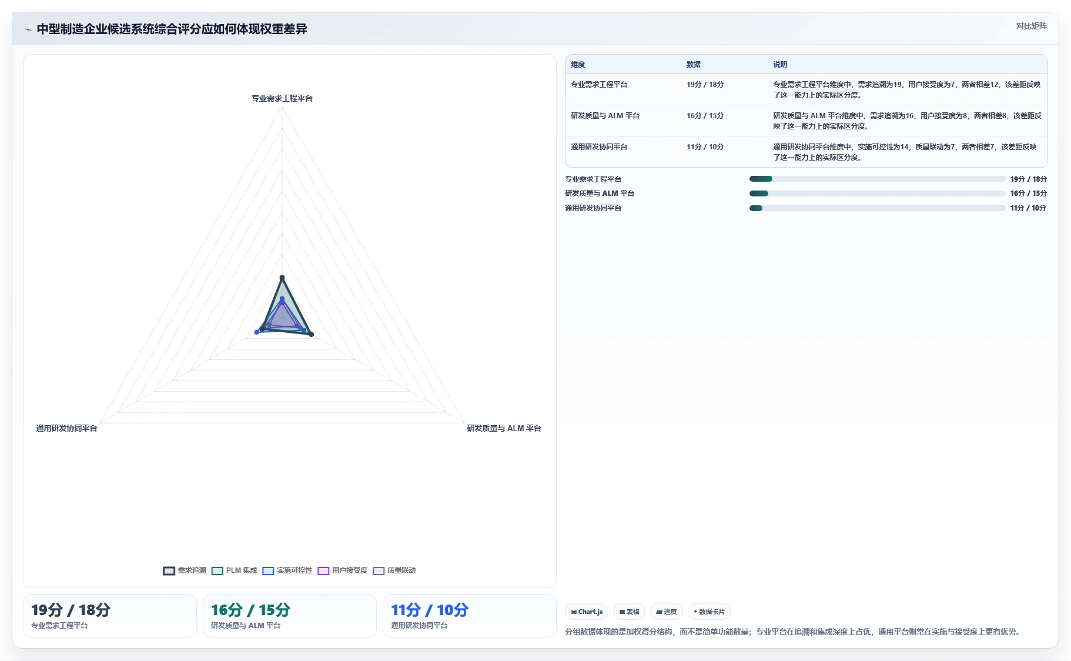This screenshot has height=661, width=1071.
Task: Click the description mentioning 两者相差7
Action: 907,152
